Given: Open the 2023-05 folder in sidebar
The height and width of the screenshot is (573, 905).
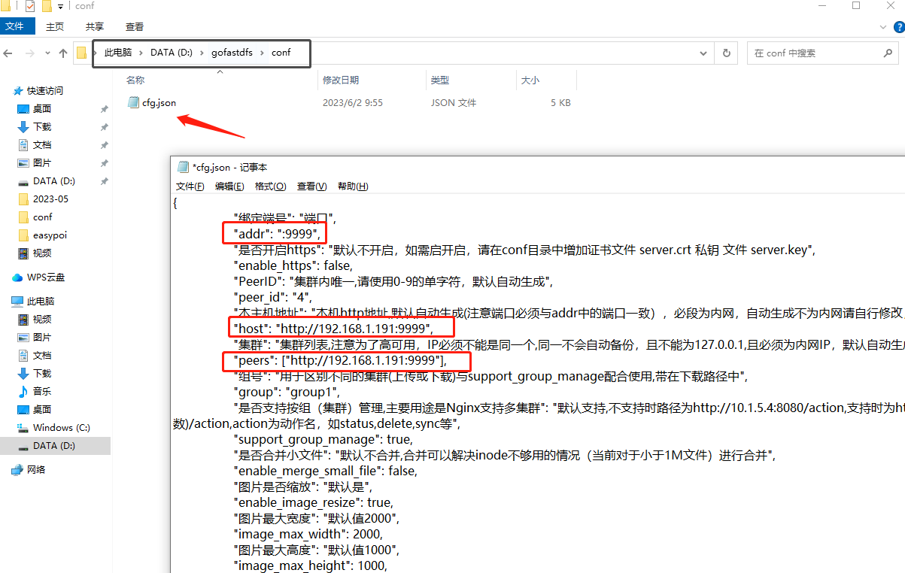Looking at the screenshot, I should coord(50,199).
